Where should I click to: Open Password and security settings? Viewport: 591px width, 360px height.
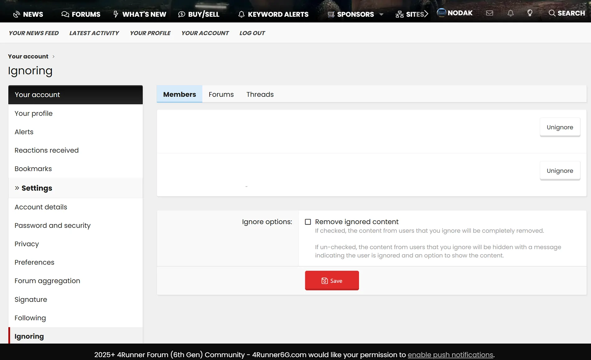pyautogui.click(x=53, y=225)
